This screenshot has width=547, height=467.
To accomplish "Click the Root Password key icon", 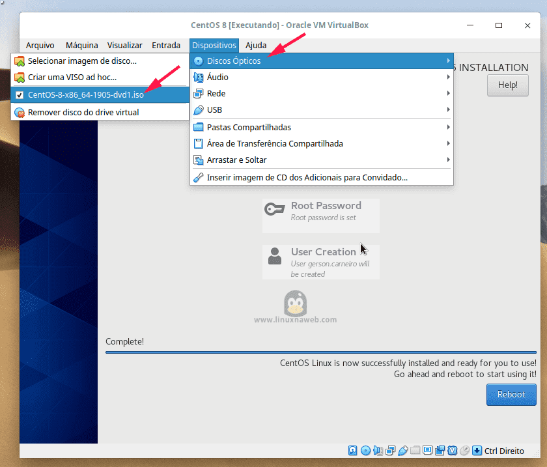I will (275, 209).
